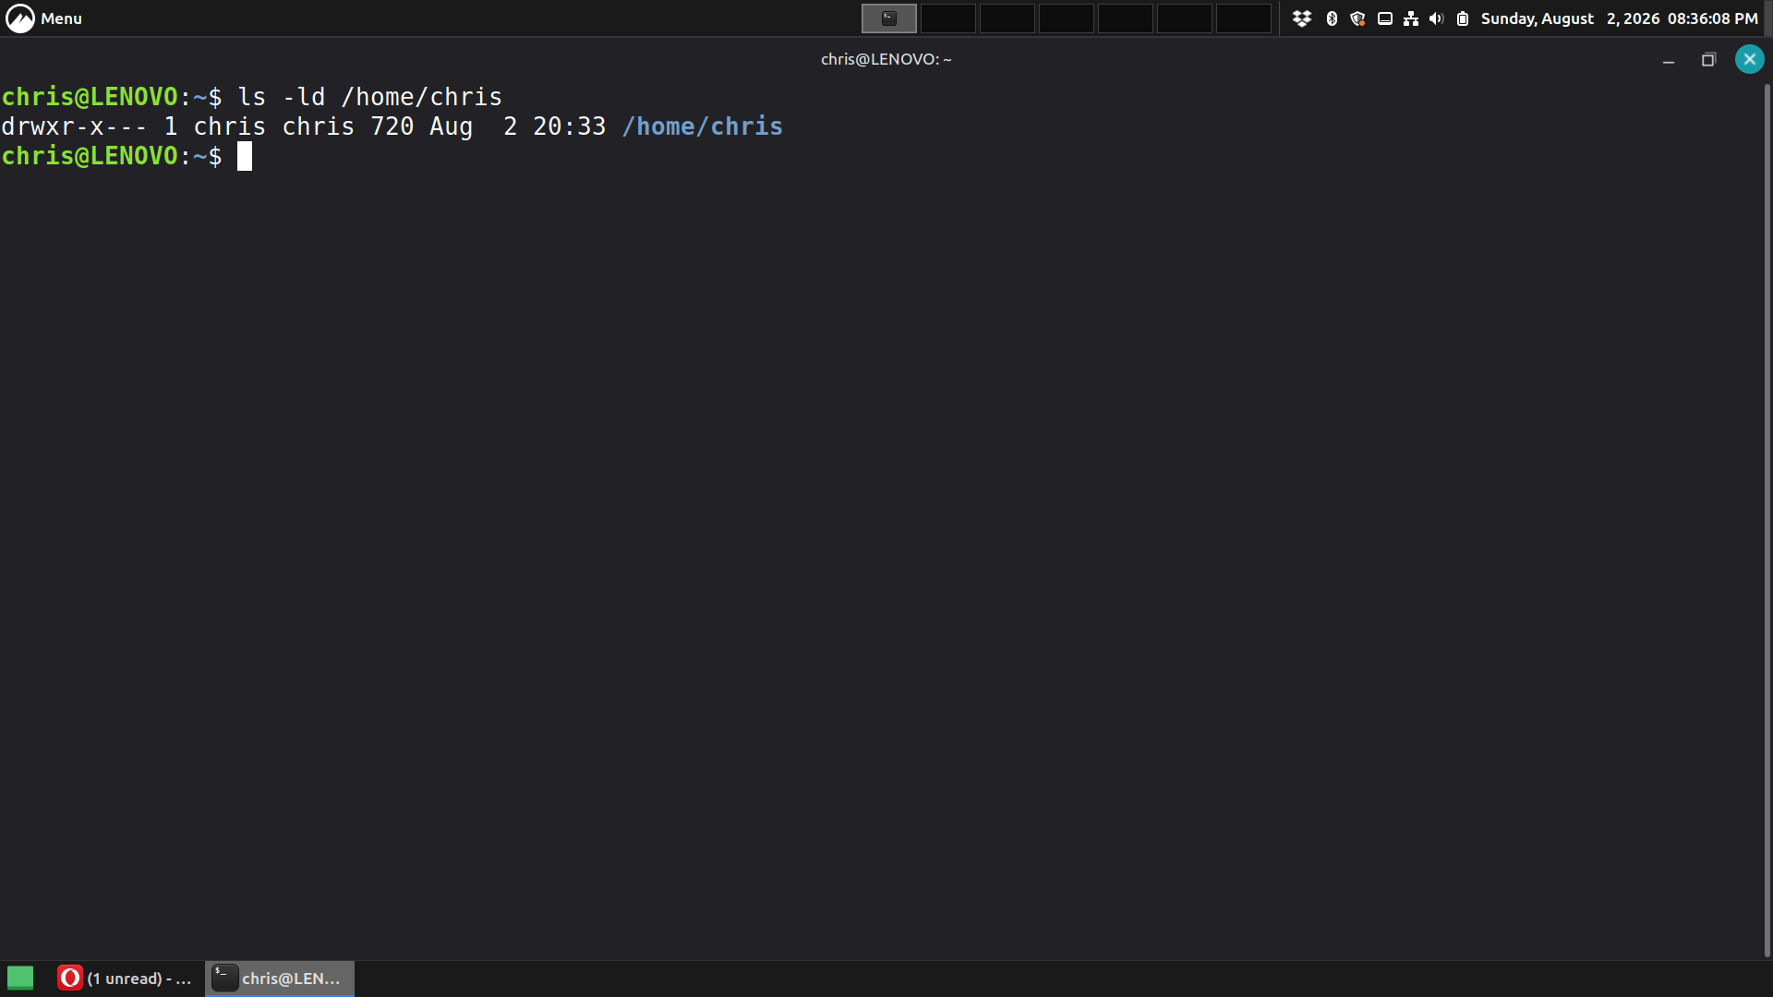This screenshot has width=1773, height=997.
Task: Click the blue '/home/chris' output path
Action: pyautogui.click(x=703, y=126)
